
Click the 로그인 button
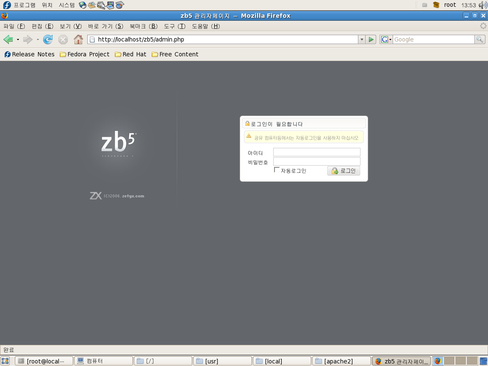coord(344,171)
